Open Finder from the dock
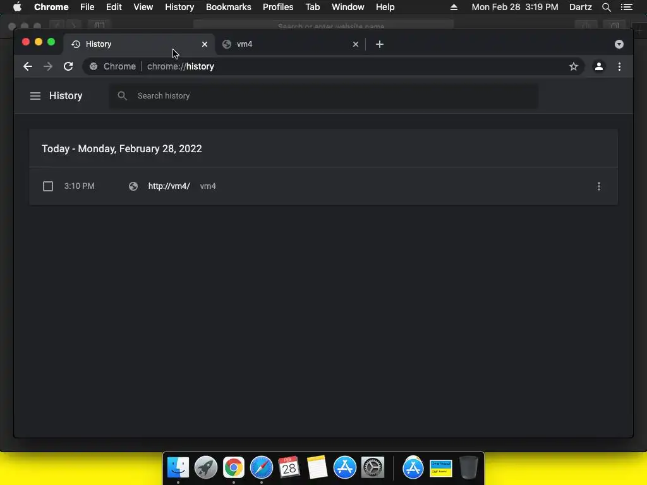The image size is (647, 485). [x=178, y=468]
